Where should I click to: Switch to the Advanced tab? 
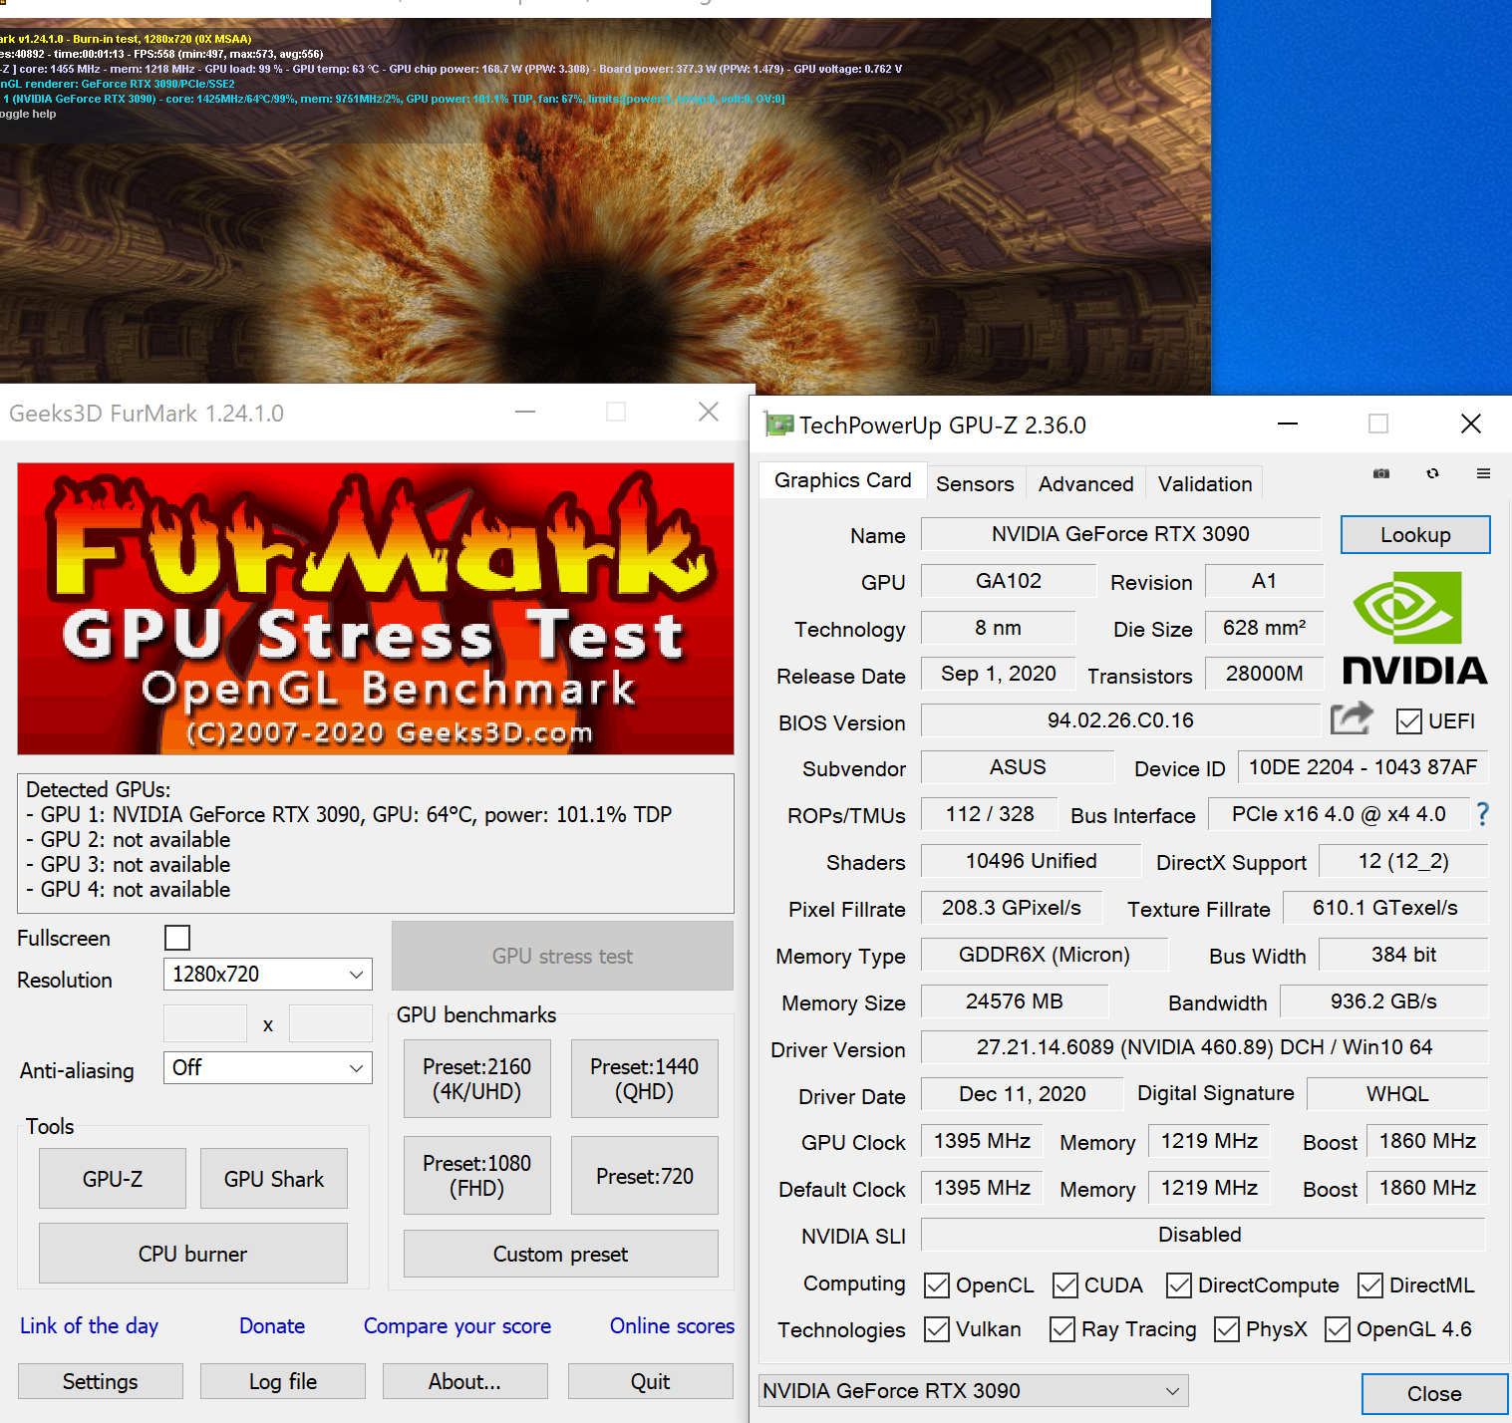(1085, 483)
